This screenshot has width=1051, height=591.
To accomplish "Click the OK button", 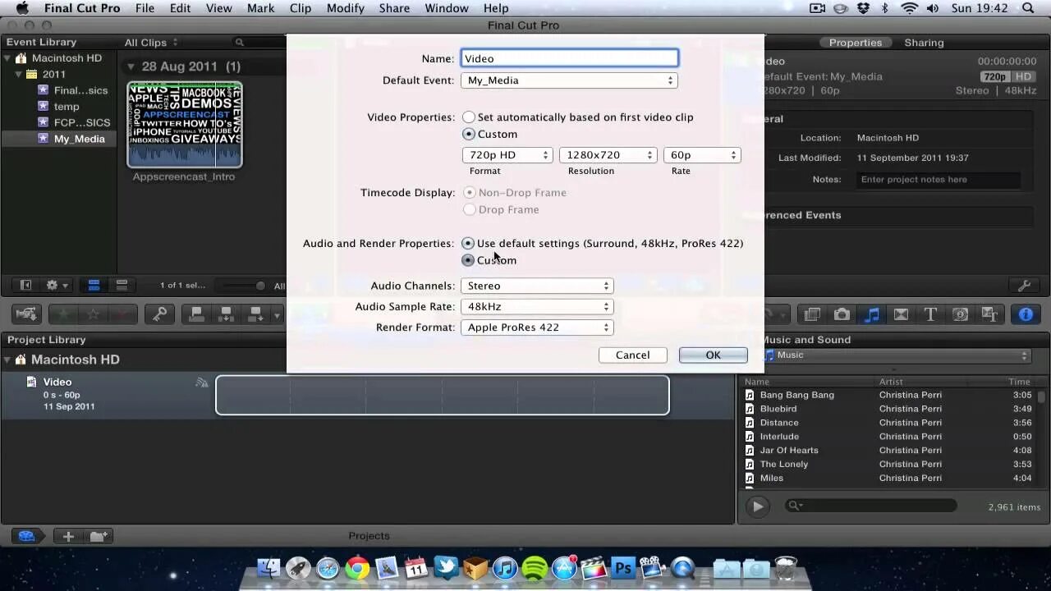I will tap(713, 355).
